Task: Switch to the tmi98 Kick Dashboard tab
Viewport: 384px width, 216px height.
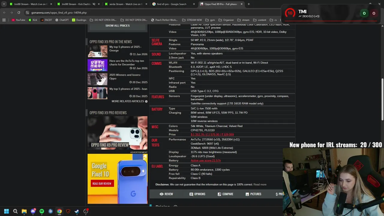Action: click(x=78, y=4)
